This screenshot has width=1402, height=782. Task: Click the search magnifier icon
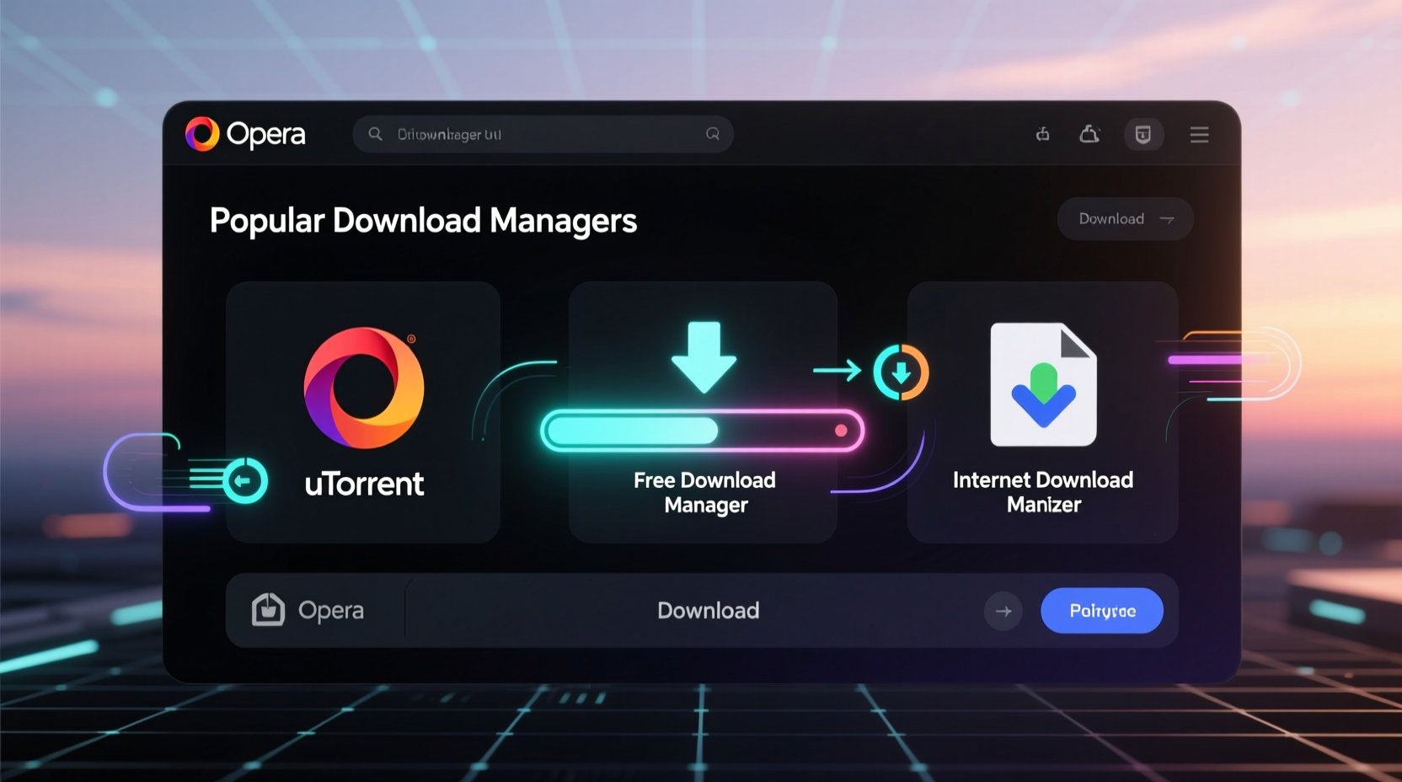point(376,134)
